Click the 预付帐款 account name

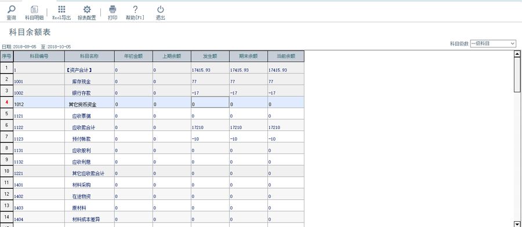click(81, 139)
